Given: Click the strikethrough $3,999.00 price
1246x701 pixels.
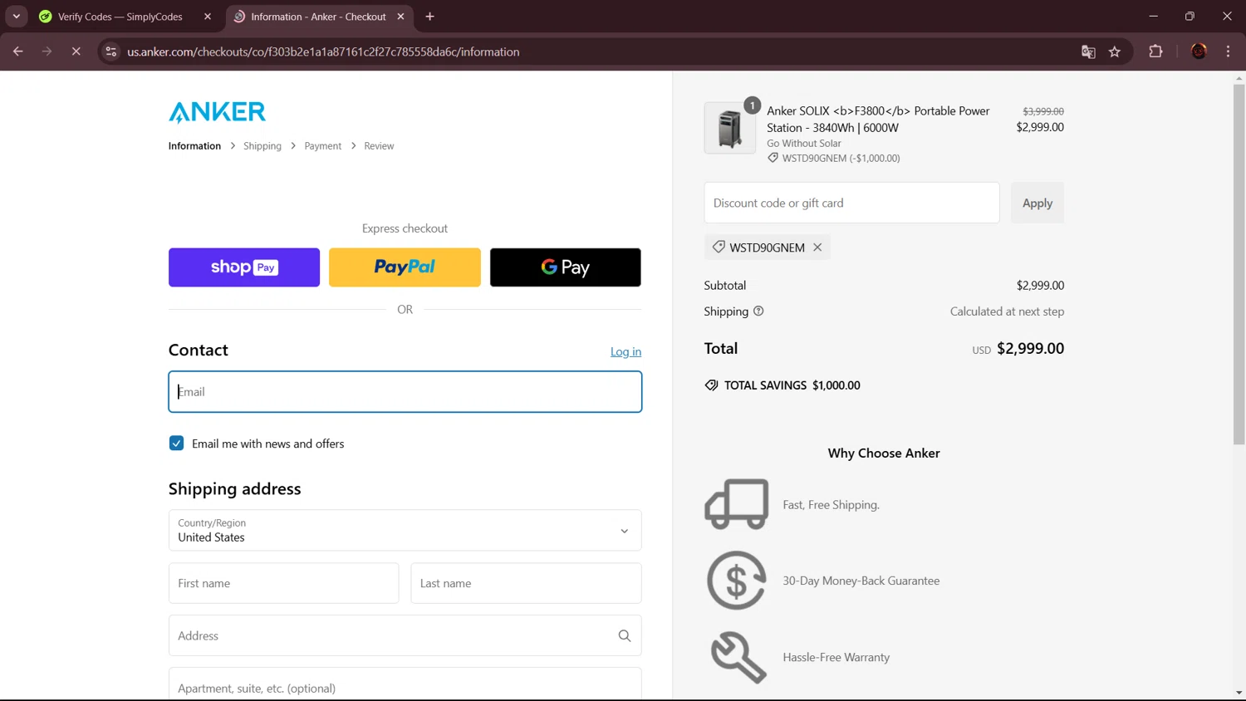Looking at the screenshot, I should 1043,111.
